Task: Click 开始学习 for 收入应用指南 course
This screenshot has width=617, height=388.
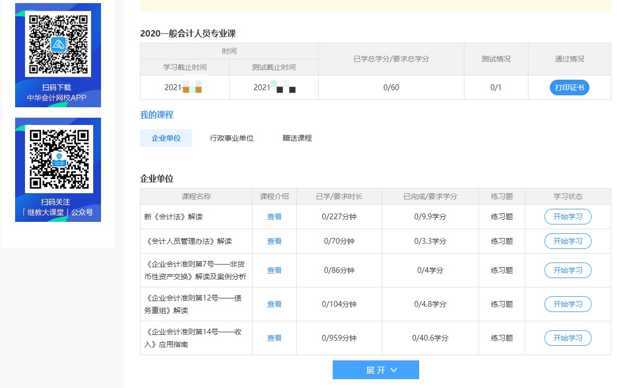Action: pos(568,337)
